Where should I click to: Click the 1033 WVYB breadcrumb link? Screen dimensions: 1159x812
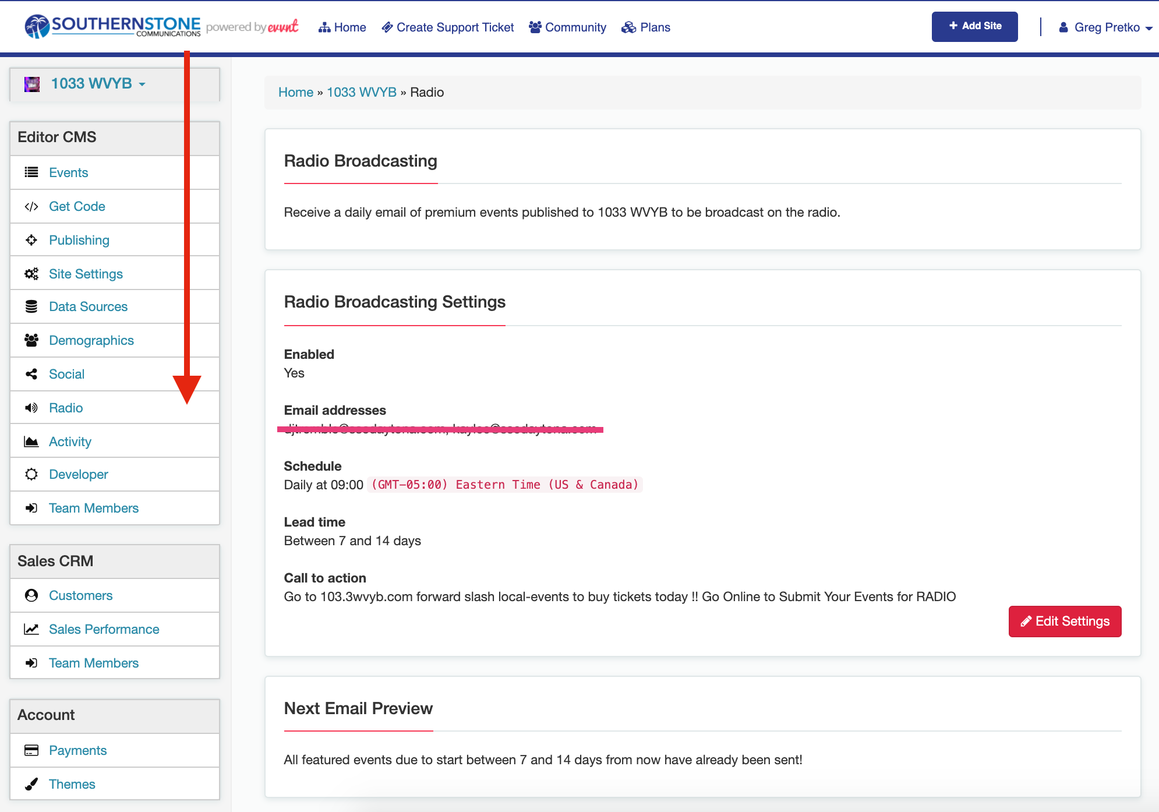(x=362, y=92)
